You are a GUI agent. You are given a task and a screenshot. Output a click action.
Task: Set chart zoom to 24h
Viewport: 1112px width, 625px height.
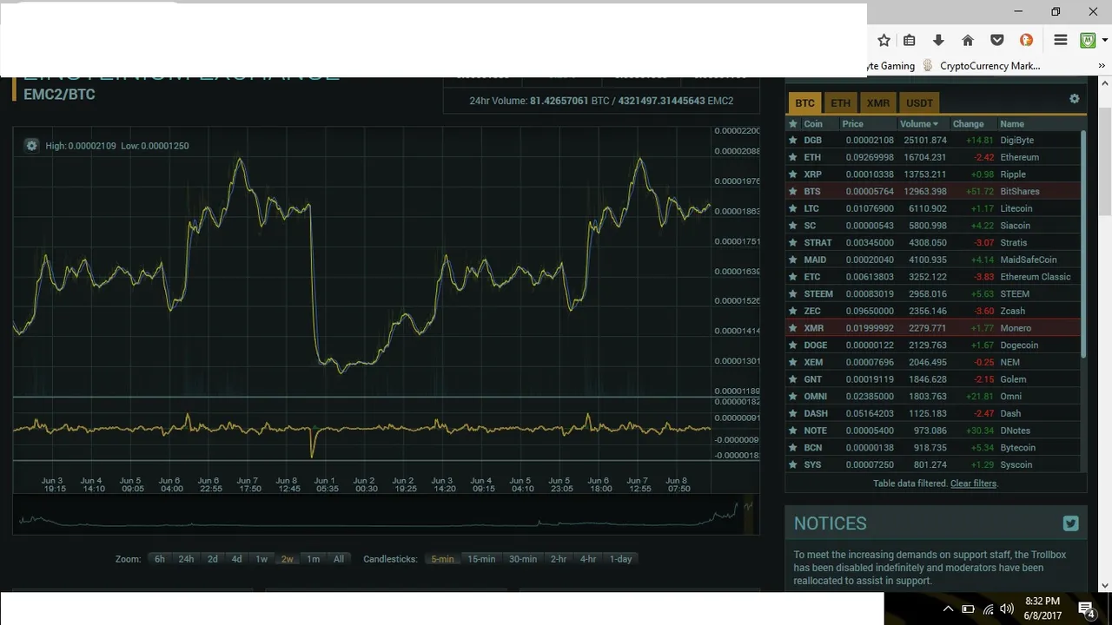click(186, 559)
